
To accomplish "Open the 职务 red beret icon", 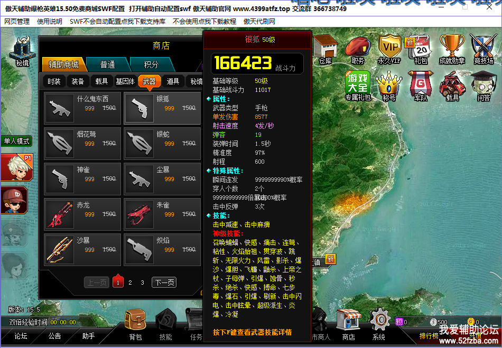I will [358, 50].
